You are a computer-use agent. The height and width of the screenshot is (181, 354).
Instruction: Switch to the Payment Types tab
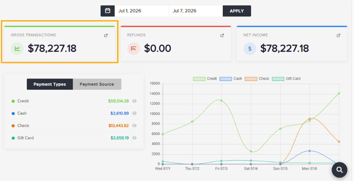click(50, 84)
